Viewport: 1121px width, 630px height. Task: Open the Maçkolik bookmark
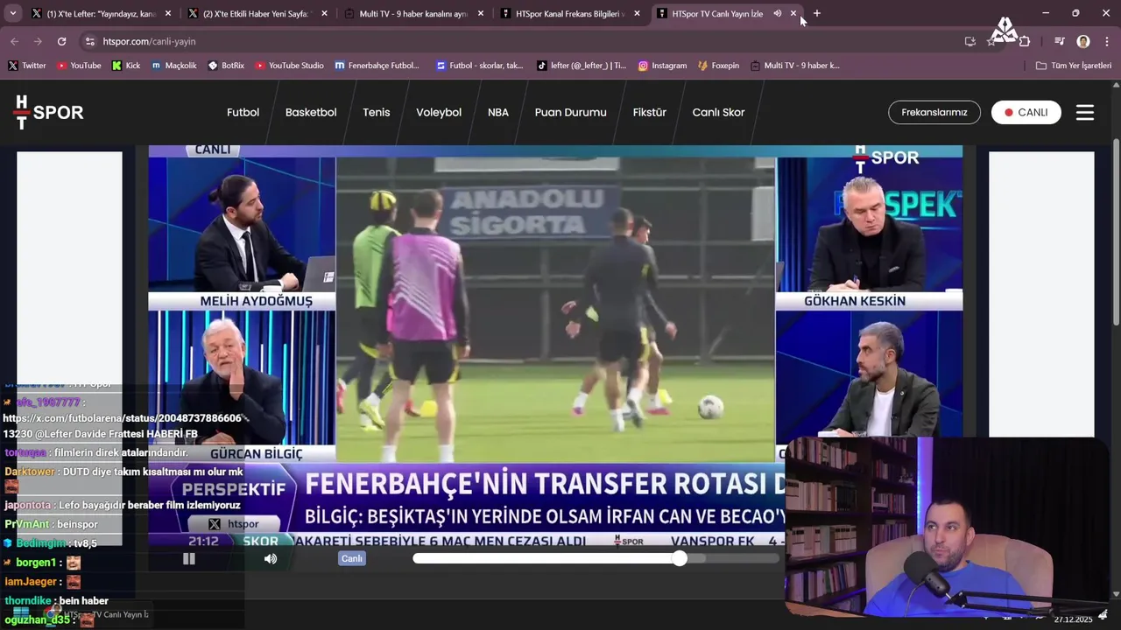coord(174,66)
